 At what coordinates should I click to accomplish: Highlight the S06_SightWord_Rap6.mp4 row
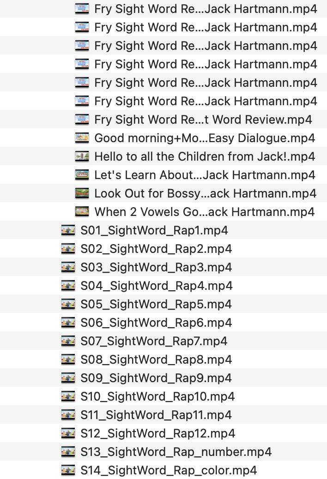pyautogui.click(x=156, y=323)
